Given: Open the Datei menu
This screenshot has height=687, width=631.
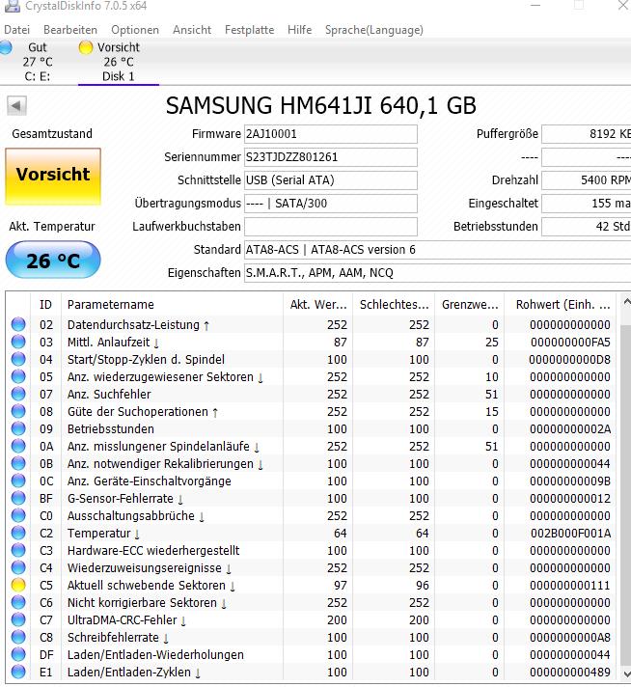Looking at the screenshot, I should [x=17, y=30].
